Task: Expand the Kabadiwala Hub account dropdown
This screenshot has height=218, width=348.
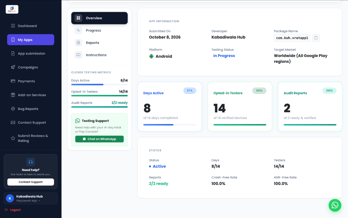Action: (x=31, y=198)
